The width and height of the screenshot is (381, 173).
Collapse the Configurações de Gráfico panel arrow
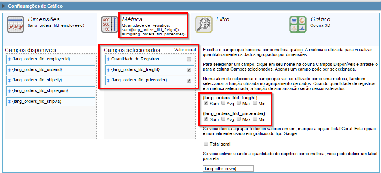pos(4,6)
